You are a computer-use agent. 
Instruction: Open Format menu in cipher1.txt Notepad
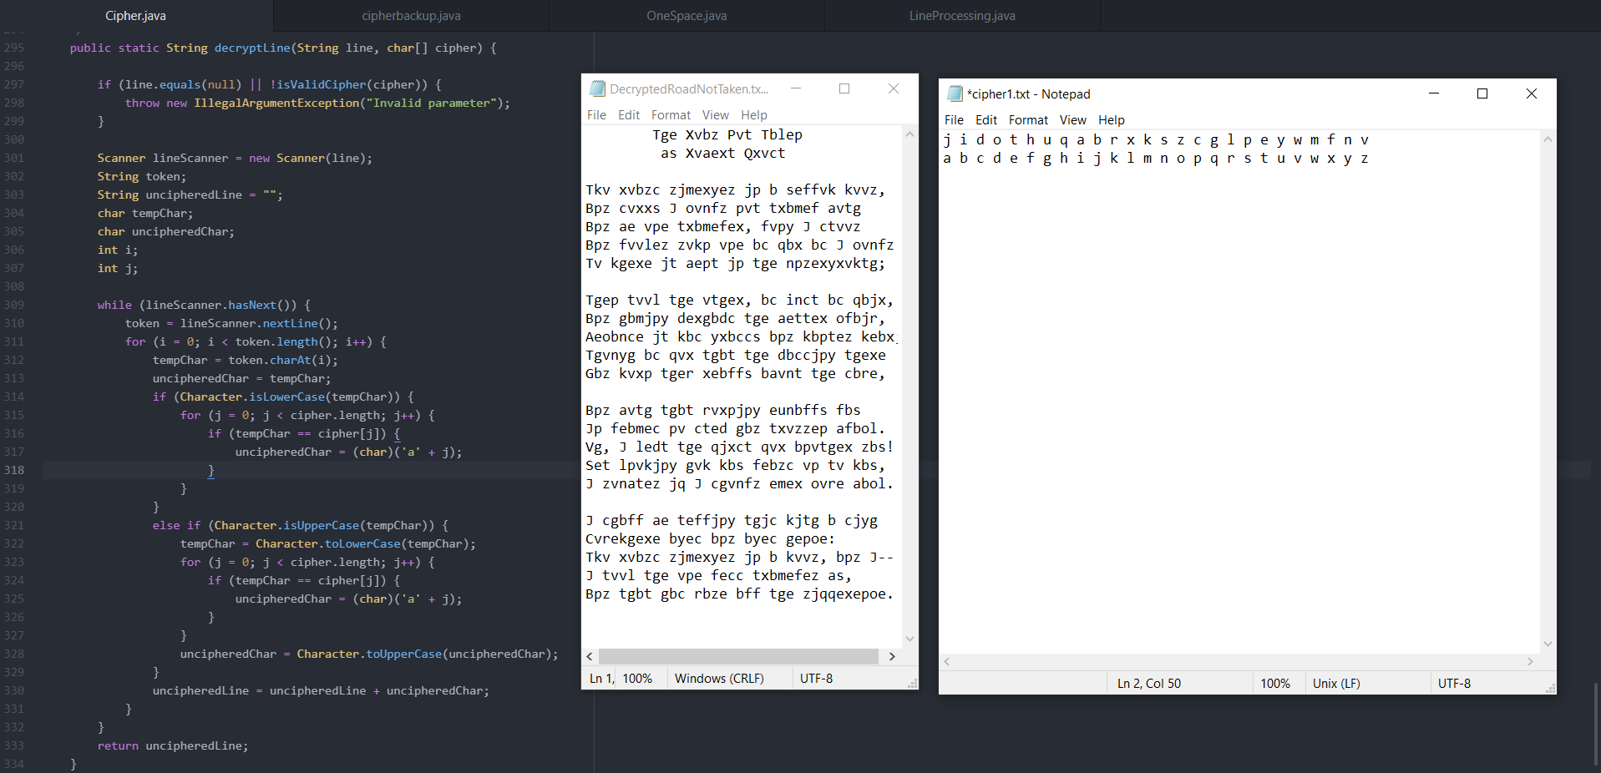pyautogui.click(x=1028, y=120)
